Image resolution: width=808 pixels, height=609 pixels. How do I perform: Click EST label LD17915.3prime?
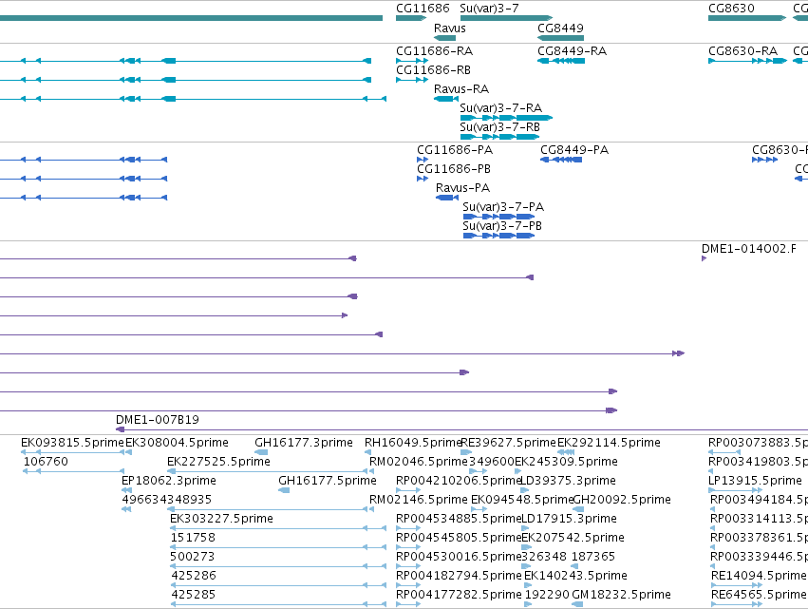click(569, 519)
